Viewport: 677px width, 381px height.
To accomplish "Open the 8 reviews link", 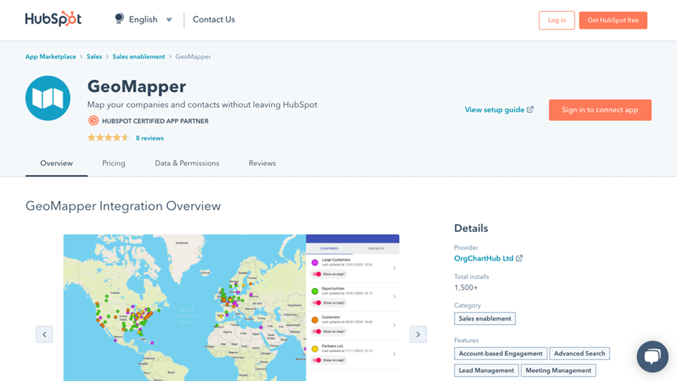I will point(150,138).
